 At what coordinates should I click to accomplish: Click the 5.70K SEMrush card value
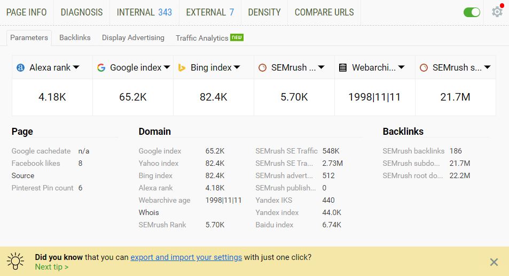[x=294, y=97]
